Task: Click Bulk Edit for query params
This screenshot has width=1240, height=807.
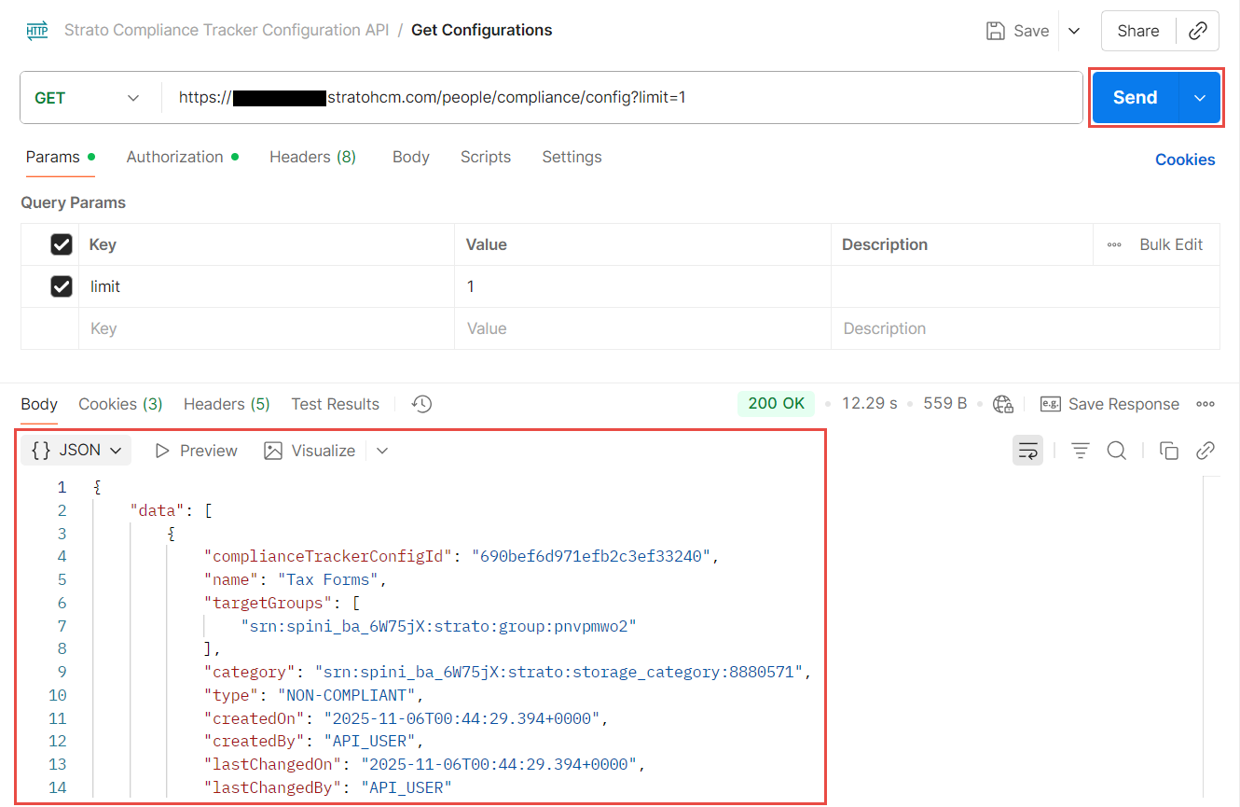Action: pos(1170,244)
